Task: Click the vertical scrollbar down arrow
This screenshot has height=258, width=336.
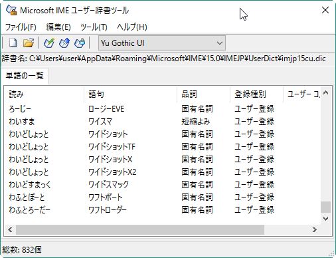Action: (325, 219)
